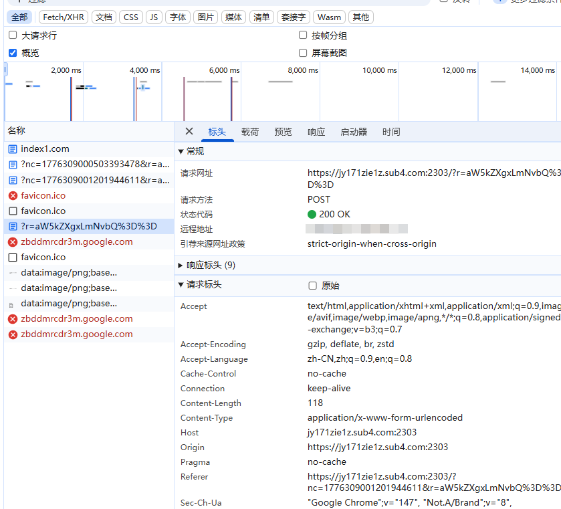Toggle the 屏幕截图 screenshot checkbox
561x509 pixels.
(x=303, y=53)
